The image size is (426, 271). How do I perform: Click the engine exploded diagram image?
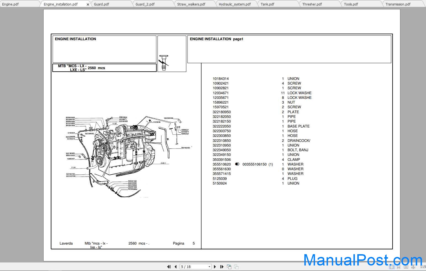[128, 156]
